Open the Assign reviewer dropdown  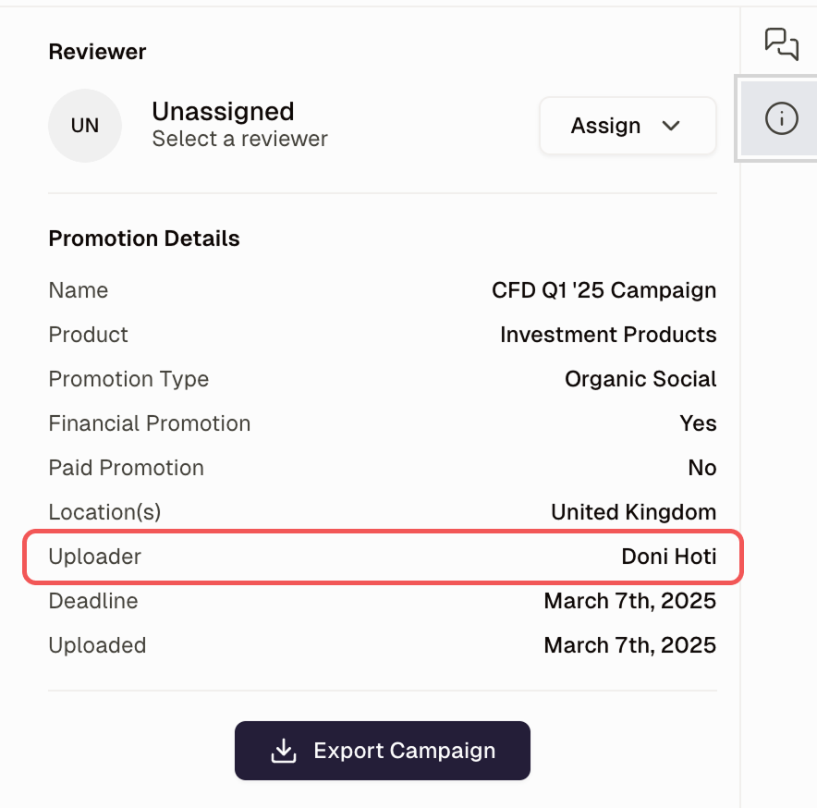(x=627, y=126)
